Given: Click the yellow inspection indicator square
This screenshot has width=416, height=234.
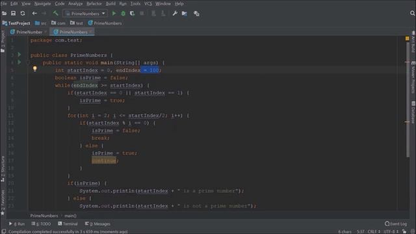Looking at the screenshot, I should (408, 39).
